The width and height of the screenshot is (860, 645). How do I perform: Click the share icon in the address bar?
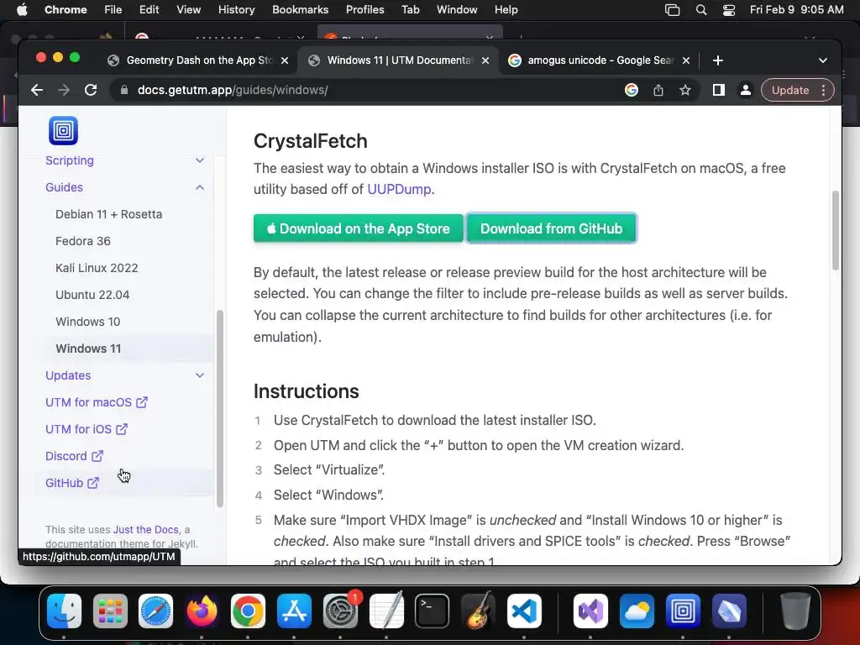click(658, 90)
